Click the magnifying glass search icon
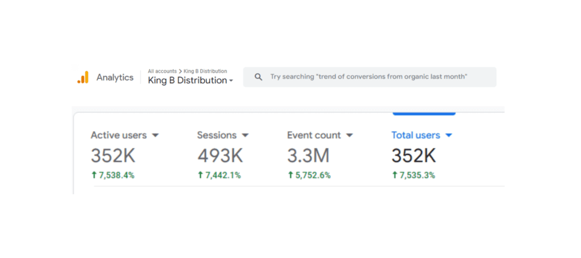This screenshot has width=581, height=258. click(x=258, y=77)
